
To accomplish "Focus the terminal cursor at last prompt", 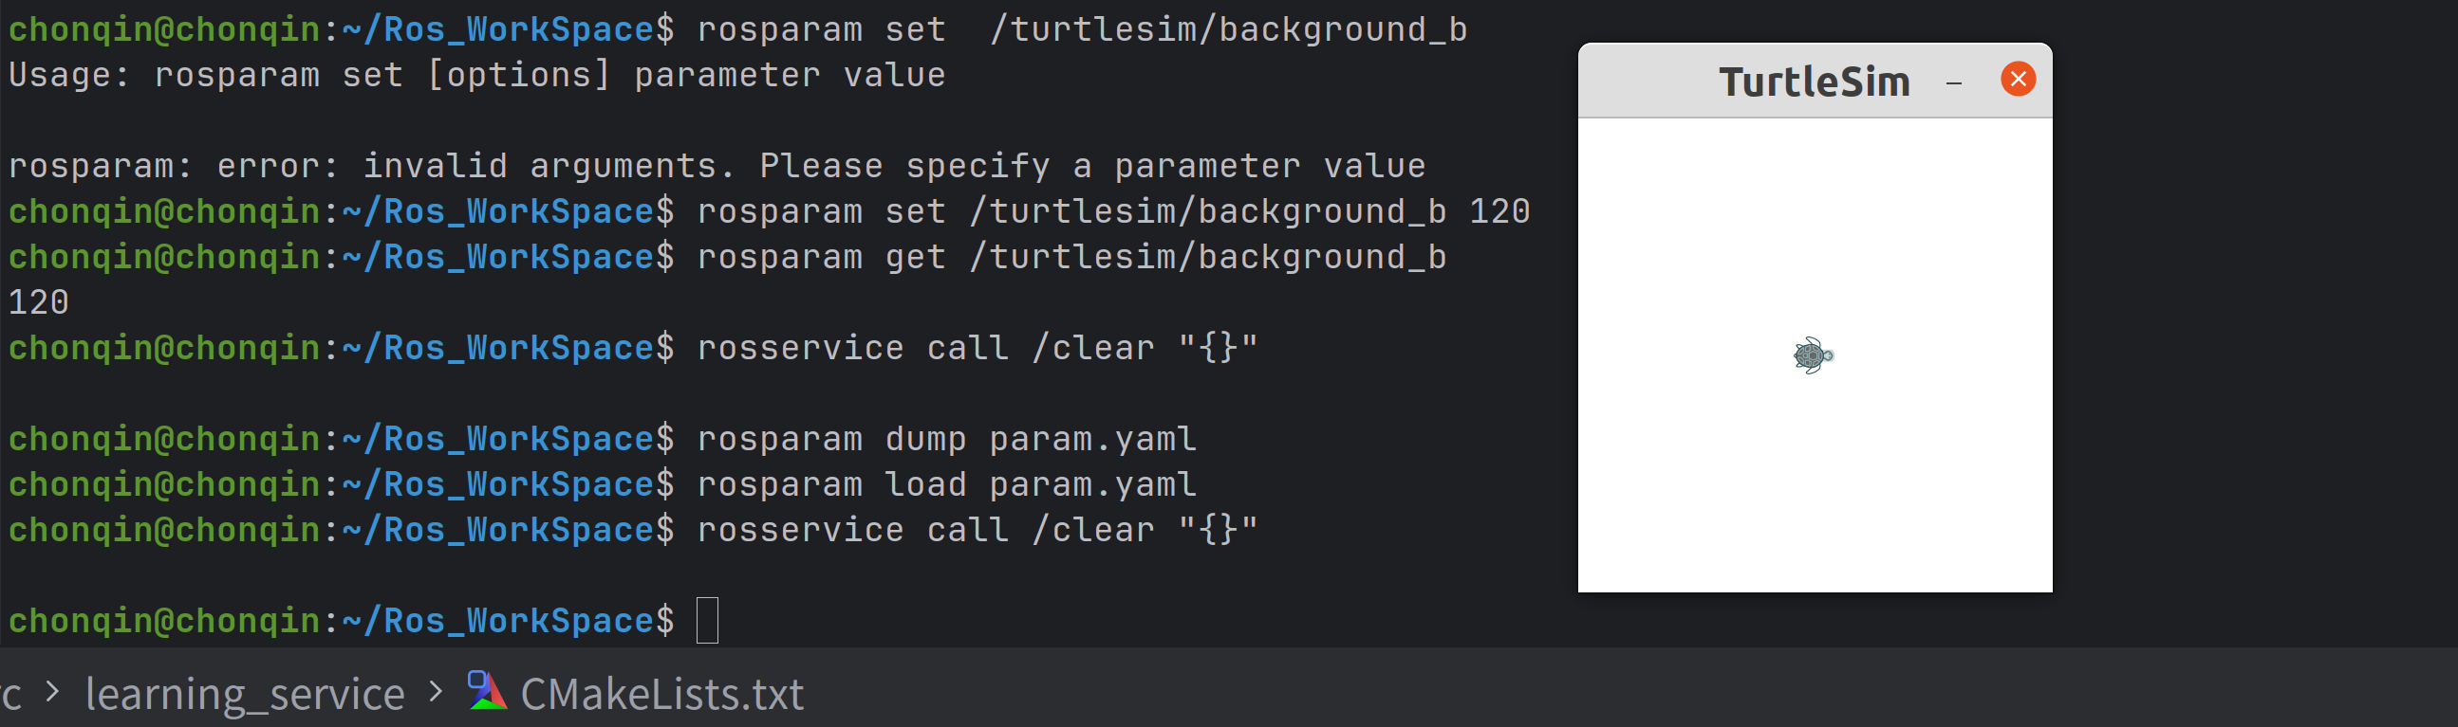I will click(x=707, y=620).
